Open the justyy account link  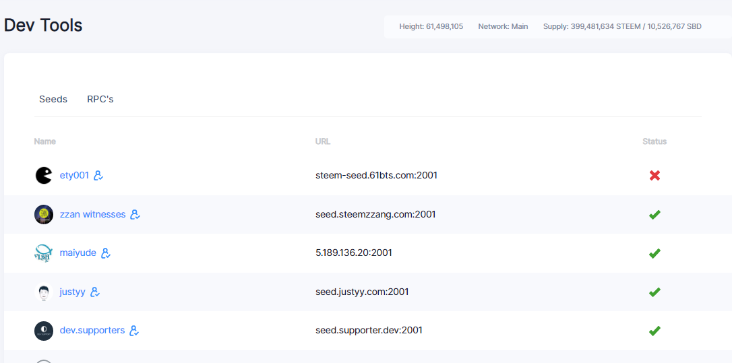[73, 292]
